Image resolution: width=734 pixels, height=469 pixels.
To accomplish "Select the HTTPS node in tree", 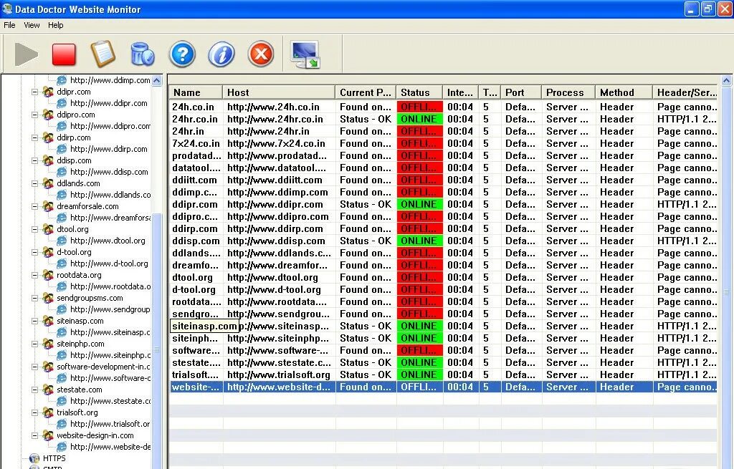I will (54, 458).
